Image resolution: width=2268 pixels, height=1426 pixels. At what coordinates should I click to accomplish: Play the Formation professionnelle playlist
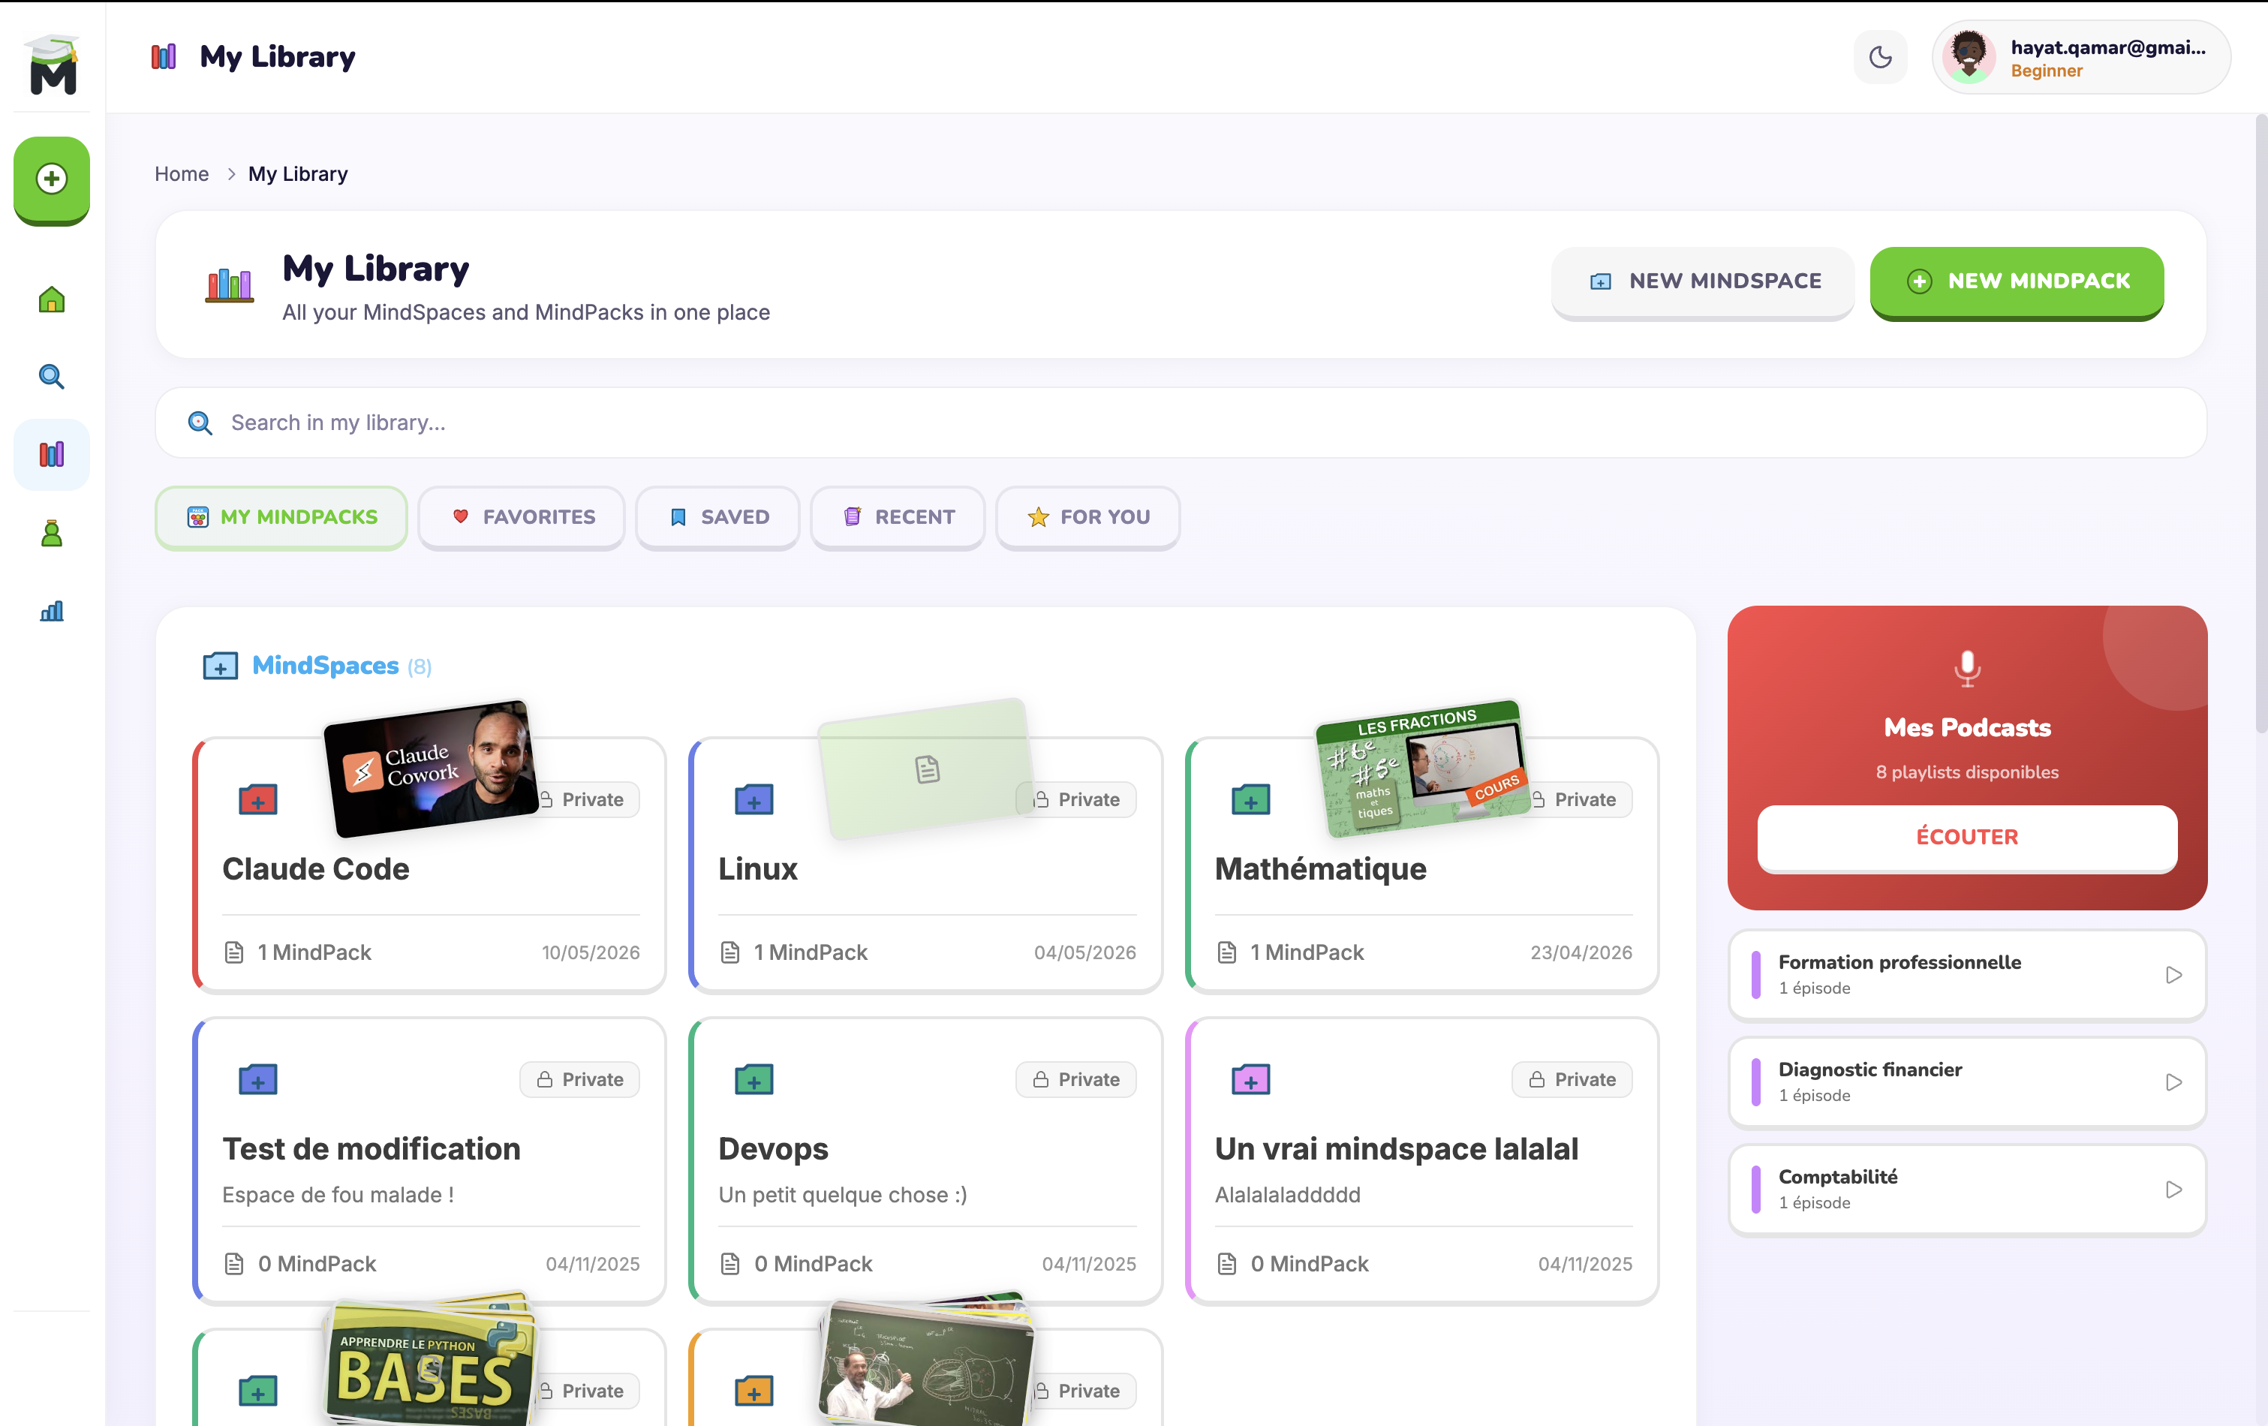[x=2173, y=975]
